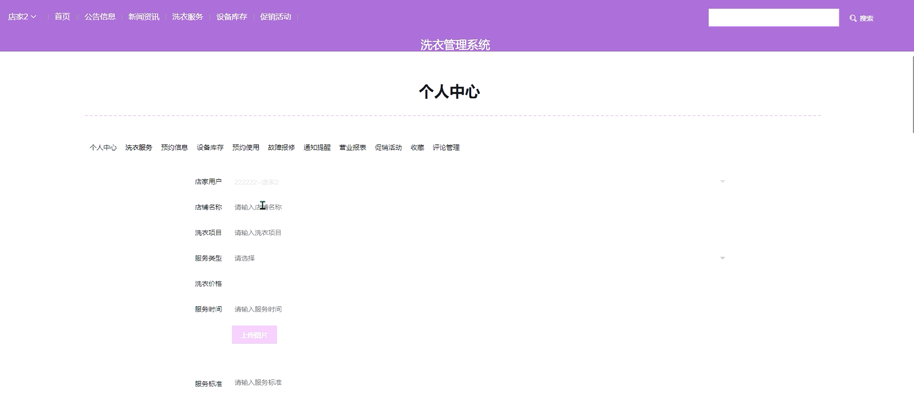914x402 pixels.
Task: Select the 评论管理 tab
Action: click(446, 147)
